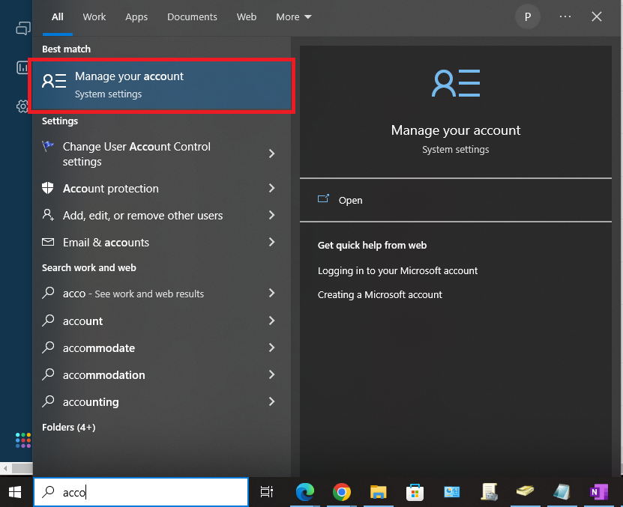Click the Windows Start button
The height and width of the screenshot is (507, 623).
[15, 492]
